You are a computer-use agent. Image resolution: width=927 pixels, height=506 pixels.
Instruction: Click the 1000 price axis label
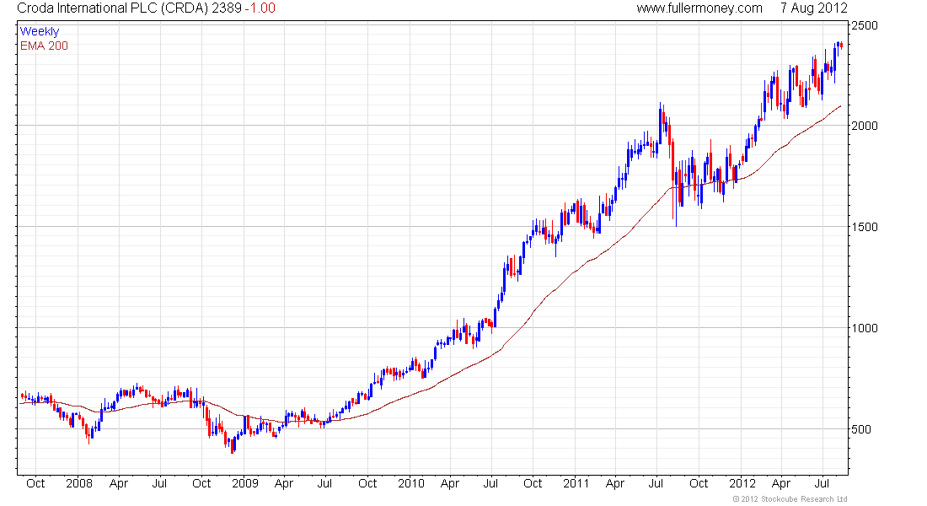[x=865, y=328]
